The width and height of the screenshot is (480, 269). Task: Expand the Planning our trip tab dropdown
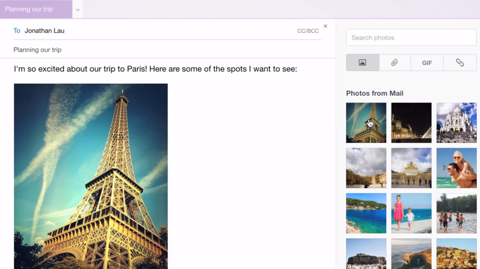(78, 9)
